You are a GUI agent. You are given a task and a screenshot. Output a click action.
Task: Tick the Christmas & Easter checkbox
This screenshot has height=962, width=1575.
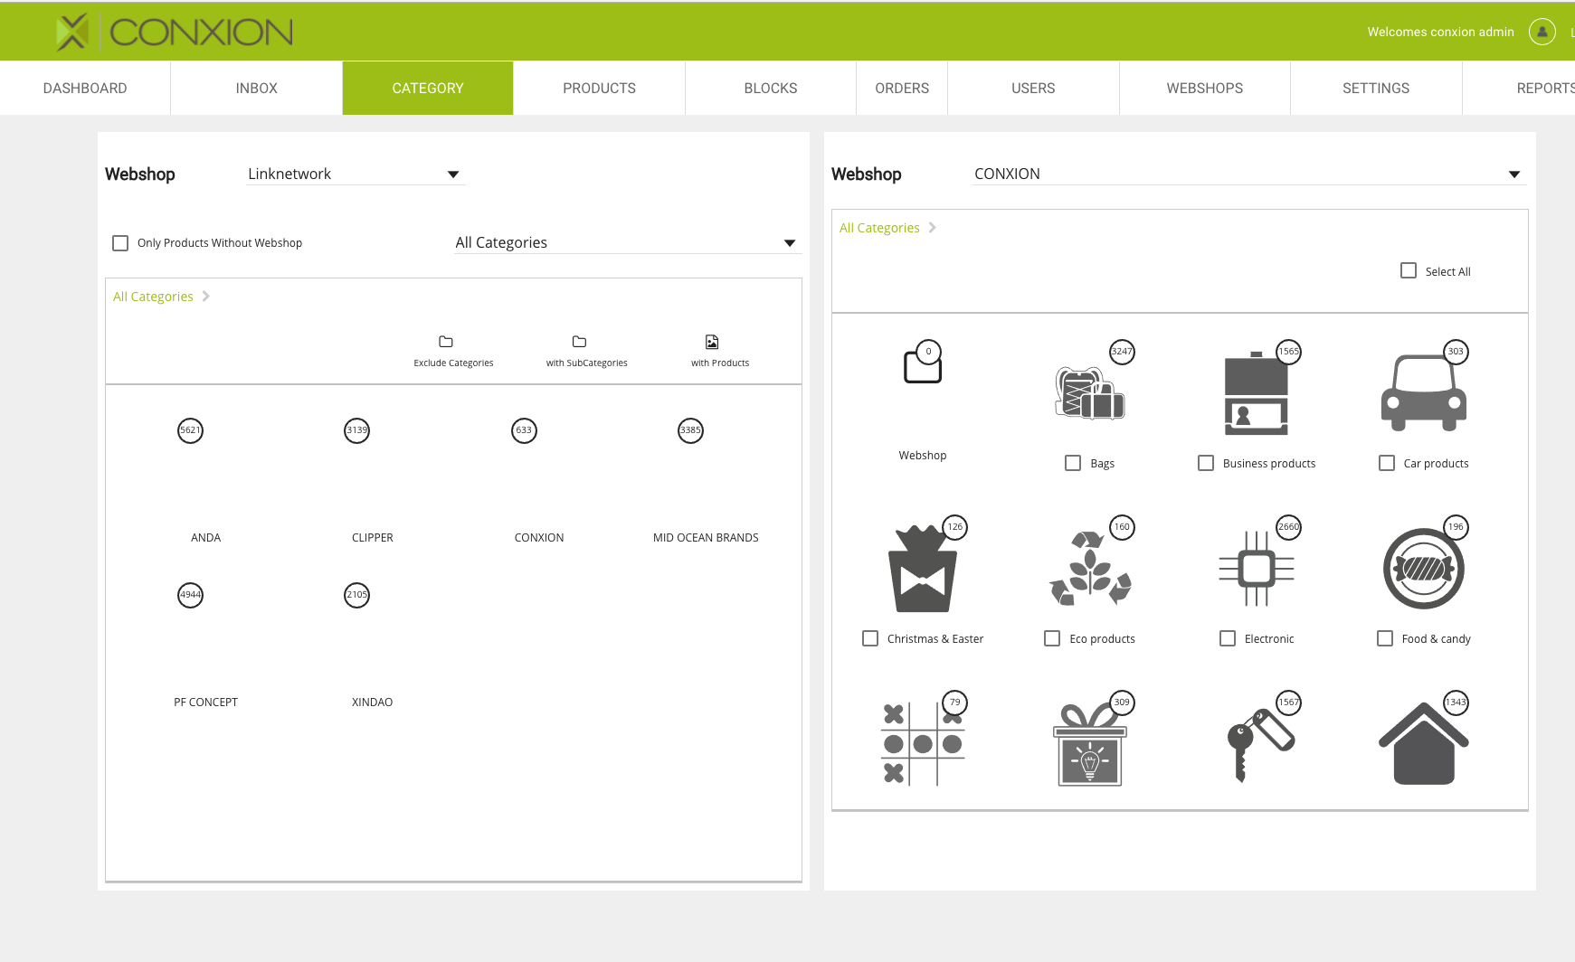click(x=870, y=638)
